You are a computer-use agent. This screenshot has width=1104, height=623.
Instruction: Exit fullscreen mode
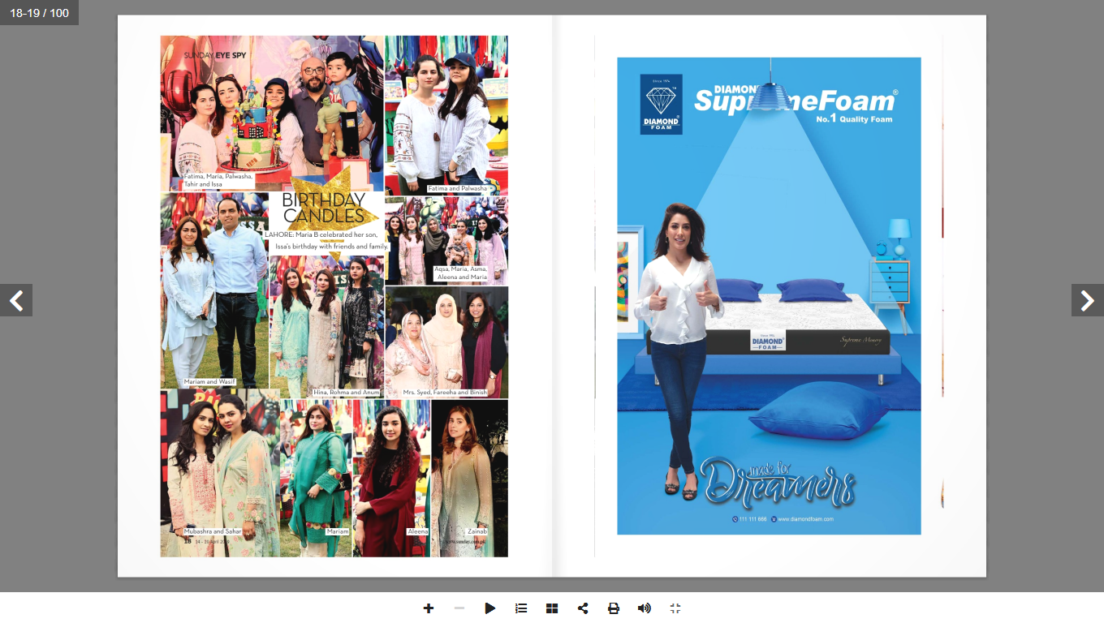pos(675,608)
